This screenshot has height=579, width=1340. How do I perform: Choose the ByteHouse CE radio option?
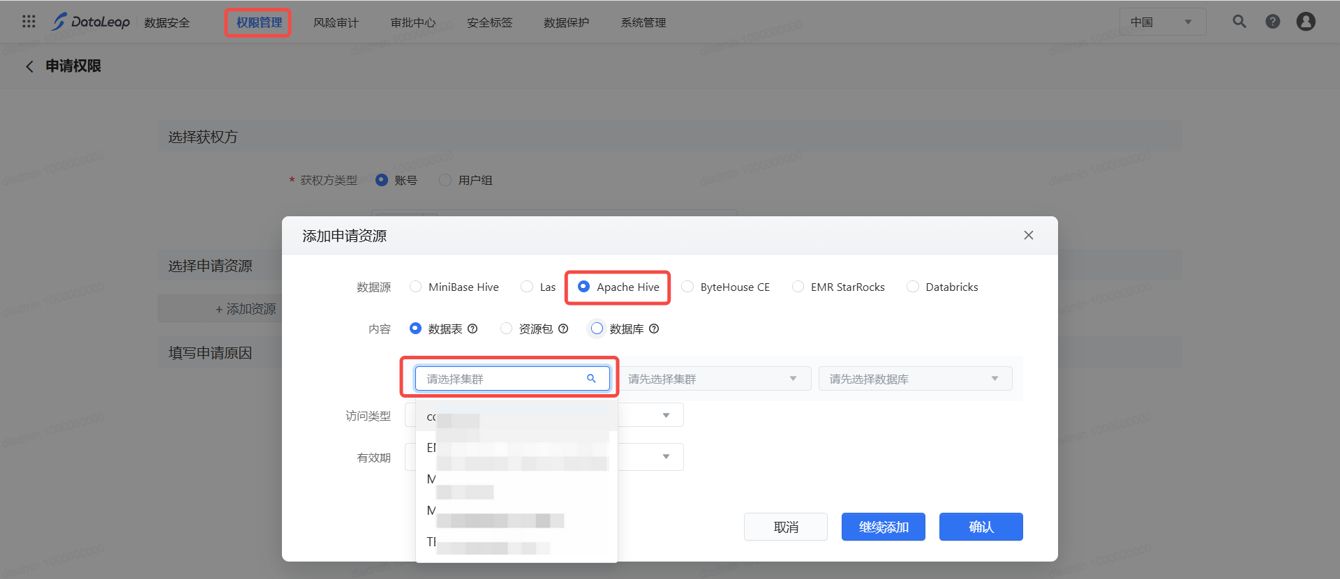pos(687,287)
